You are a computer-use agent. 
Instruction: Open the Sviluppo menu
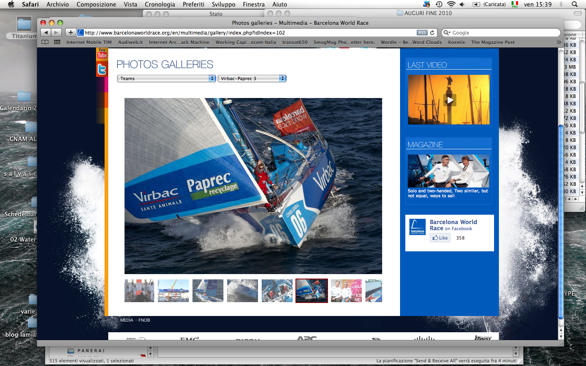(x=223, y=4)
